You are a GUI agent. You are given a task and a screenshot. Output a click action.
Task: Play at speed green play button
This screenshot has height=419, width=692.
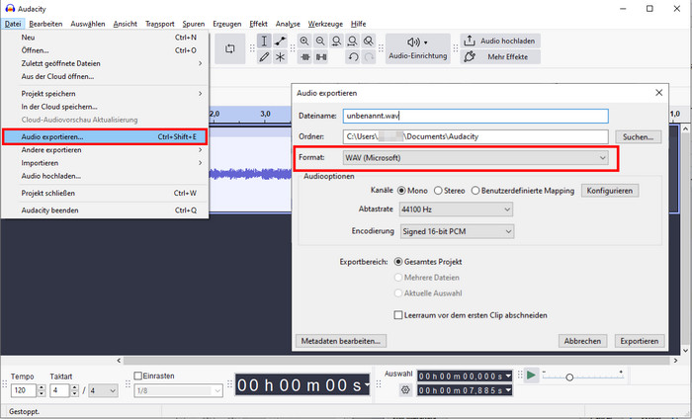pos(531,376)
